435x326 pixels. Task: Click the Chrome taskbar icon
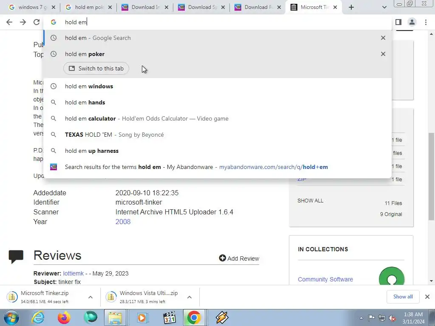(x=194, y=318)
